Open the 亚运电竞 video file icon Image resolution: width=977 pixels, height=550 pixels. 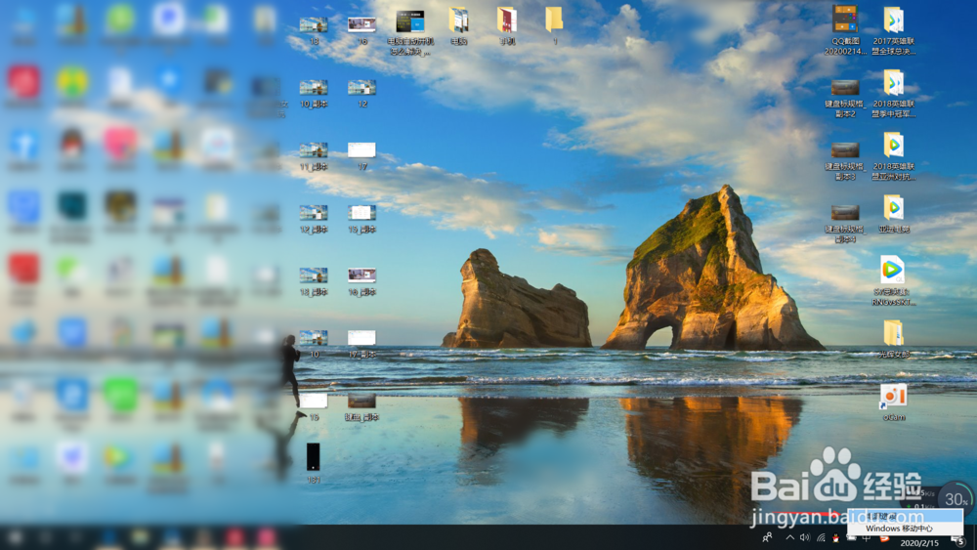click(x=894, y=214)
